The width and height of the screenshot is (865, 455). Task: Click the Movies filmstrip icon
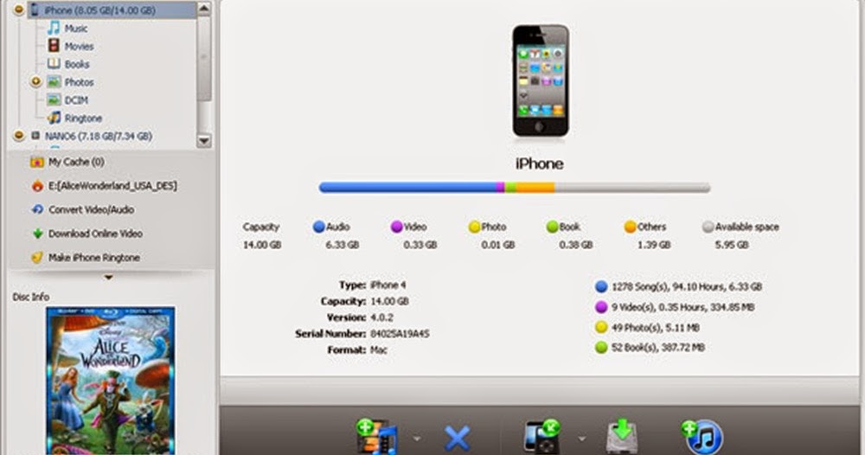[x=54, y=45]
